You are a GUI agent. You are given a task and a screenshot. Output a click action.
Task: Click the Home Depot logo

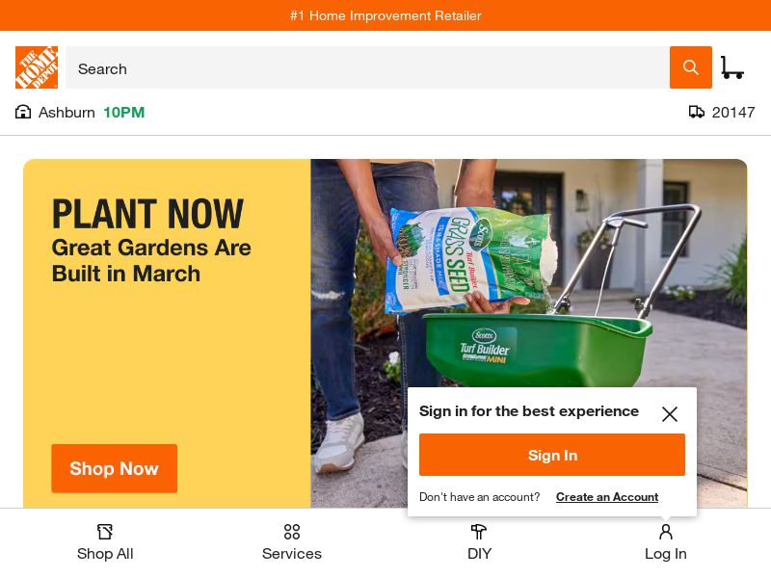pyautogui.click(x=36, y=67)
